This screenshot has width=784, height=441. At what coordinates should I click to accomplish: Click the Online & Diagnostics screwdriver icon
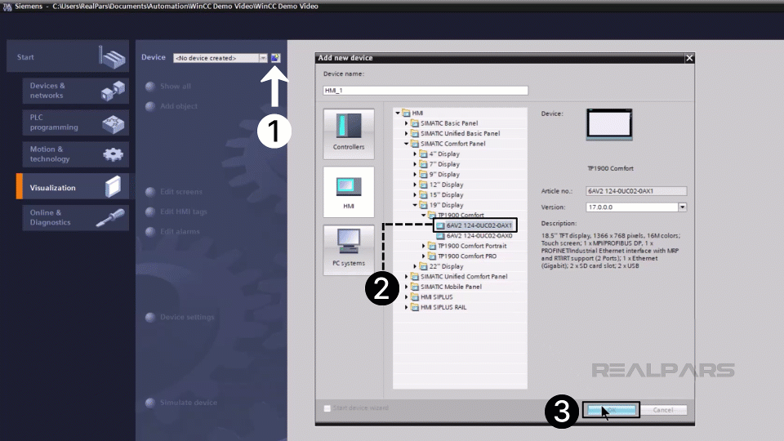(110, 218)
